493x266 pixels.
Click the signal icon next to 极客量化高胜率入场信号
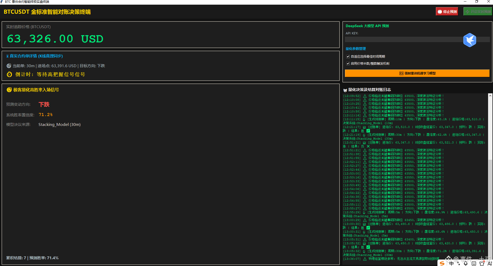click(9, 90)
